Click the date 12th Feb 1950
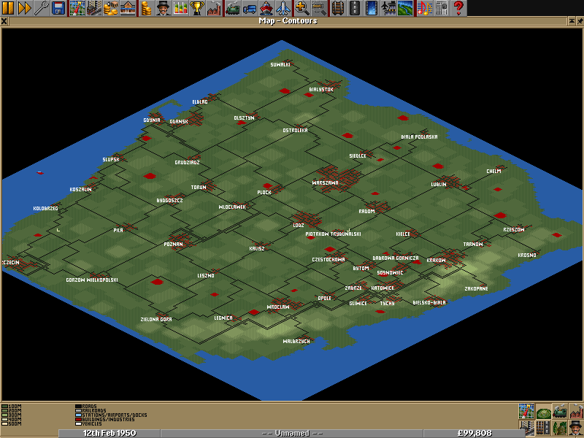Viewport: 584px width, 438px height. click(109, 433)
